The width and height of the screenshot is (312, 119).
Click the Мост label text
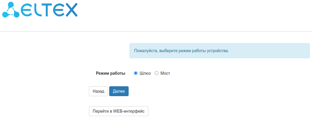coord(165,73)
